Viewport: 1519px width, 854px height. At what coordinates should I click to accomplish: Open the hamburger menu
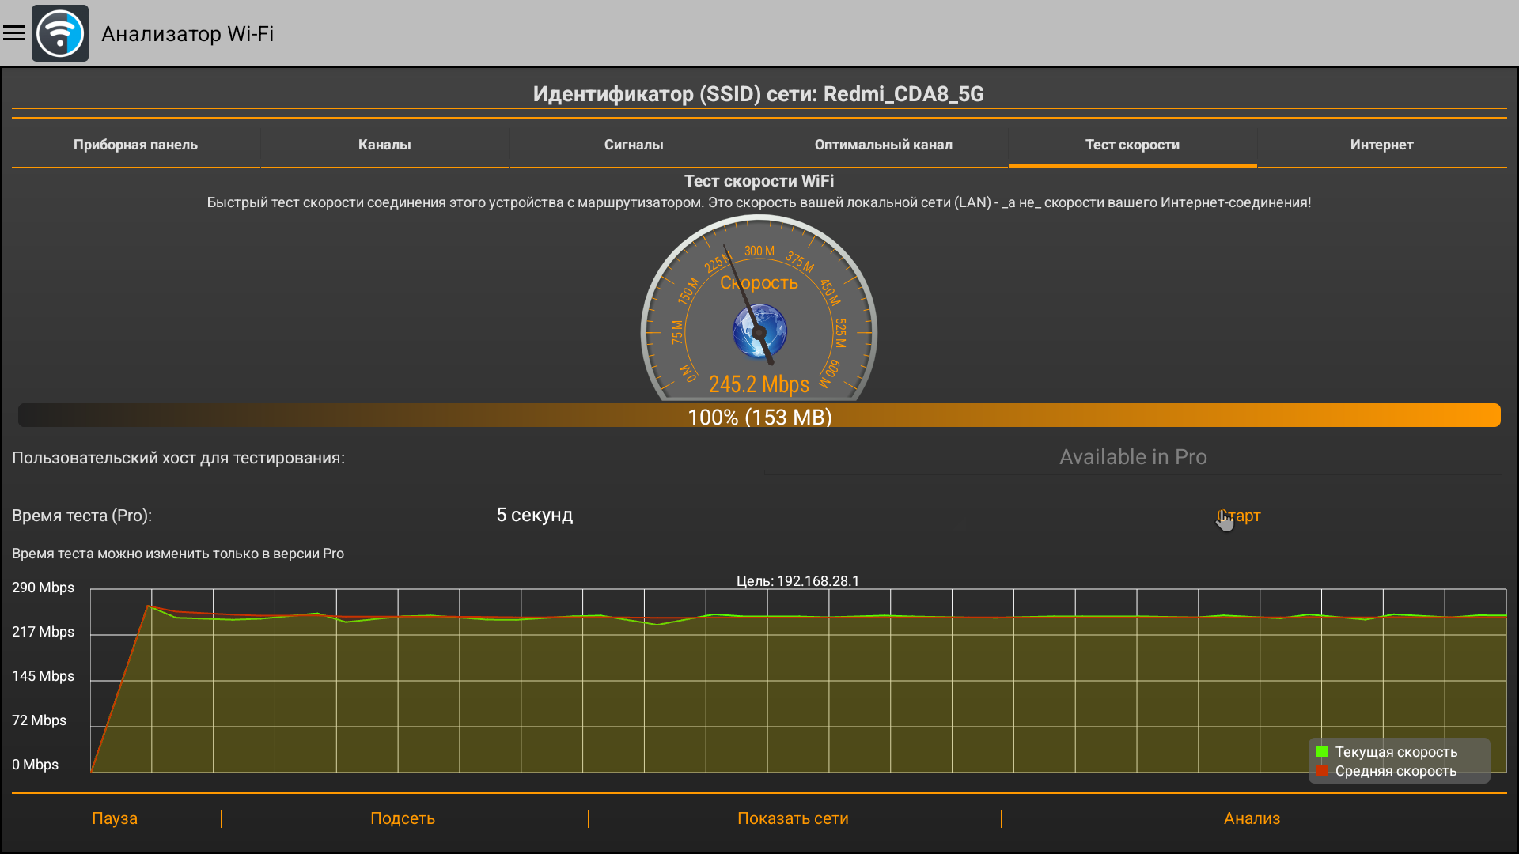coord(14,33)
